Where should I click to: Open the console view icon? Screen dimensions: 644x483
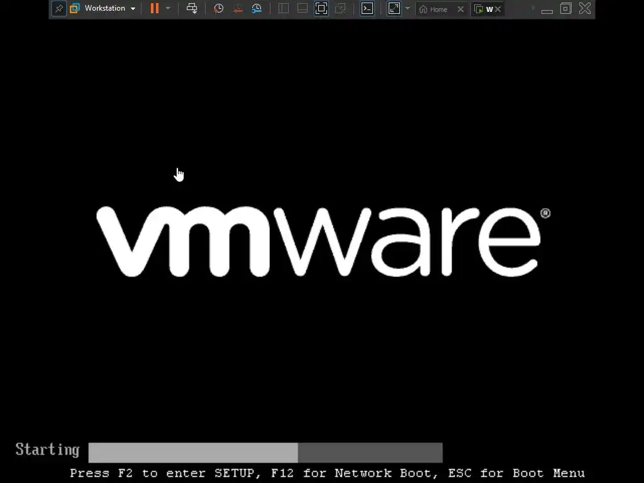pos(367,8)
